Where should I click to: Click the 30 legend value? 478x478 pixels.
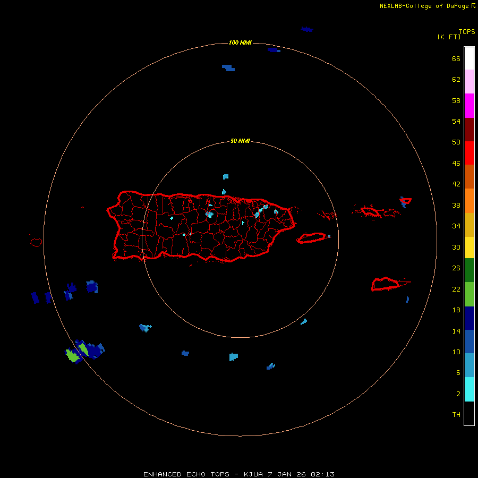pos(456,247)
